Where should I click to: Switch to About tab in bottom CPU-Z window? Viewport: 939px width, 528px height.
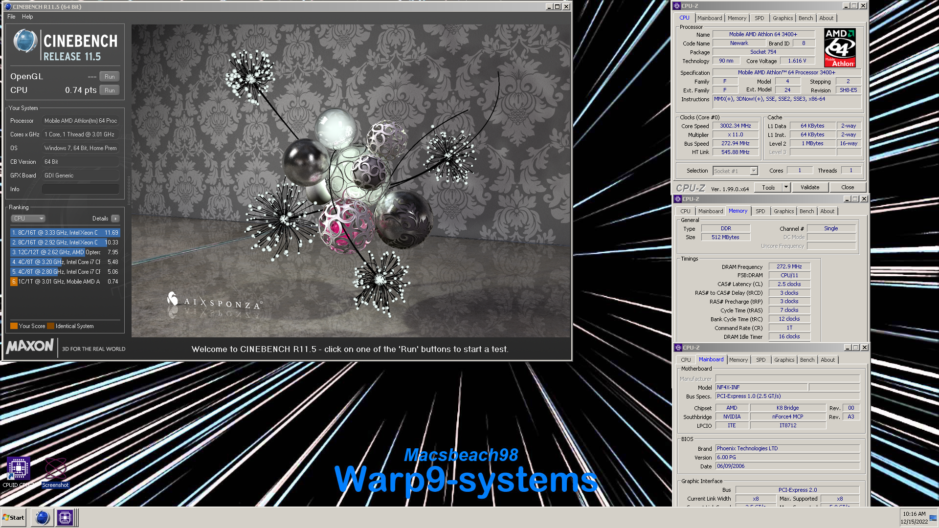pos(827,360)
